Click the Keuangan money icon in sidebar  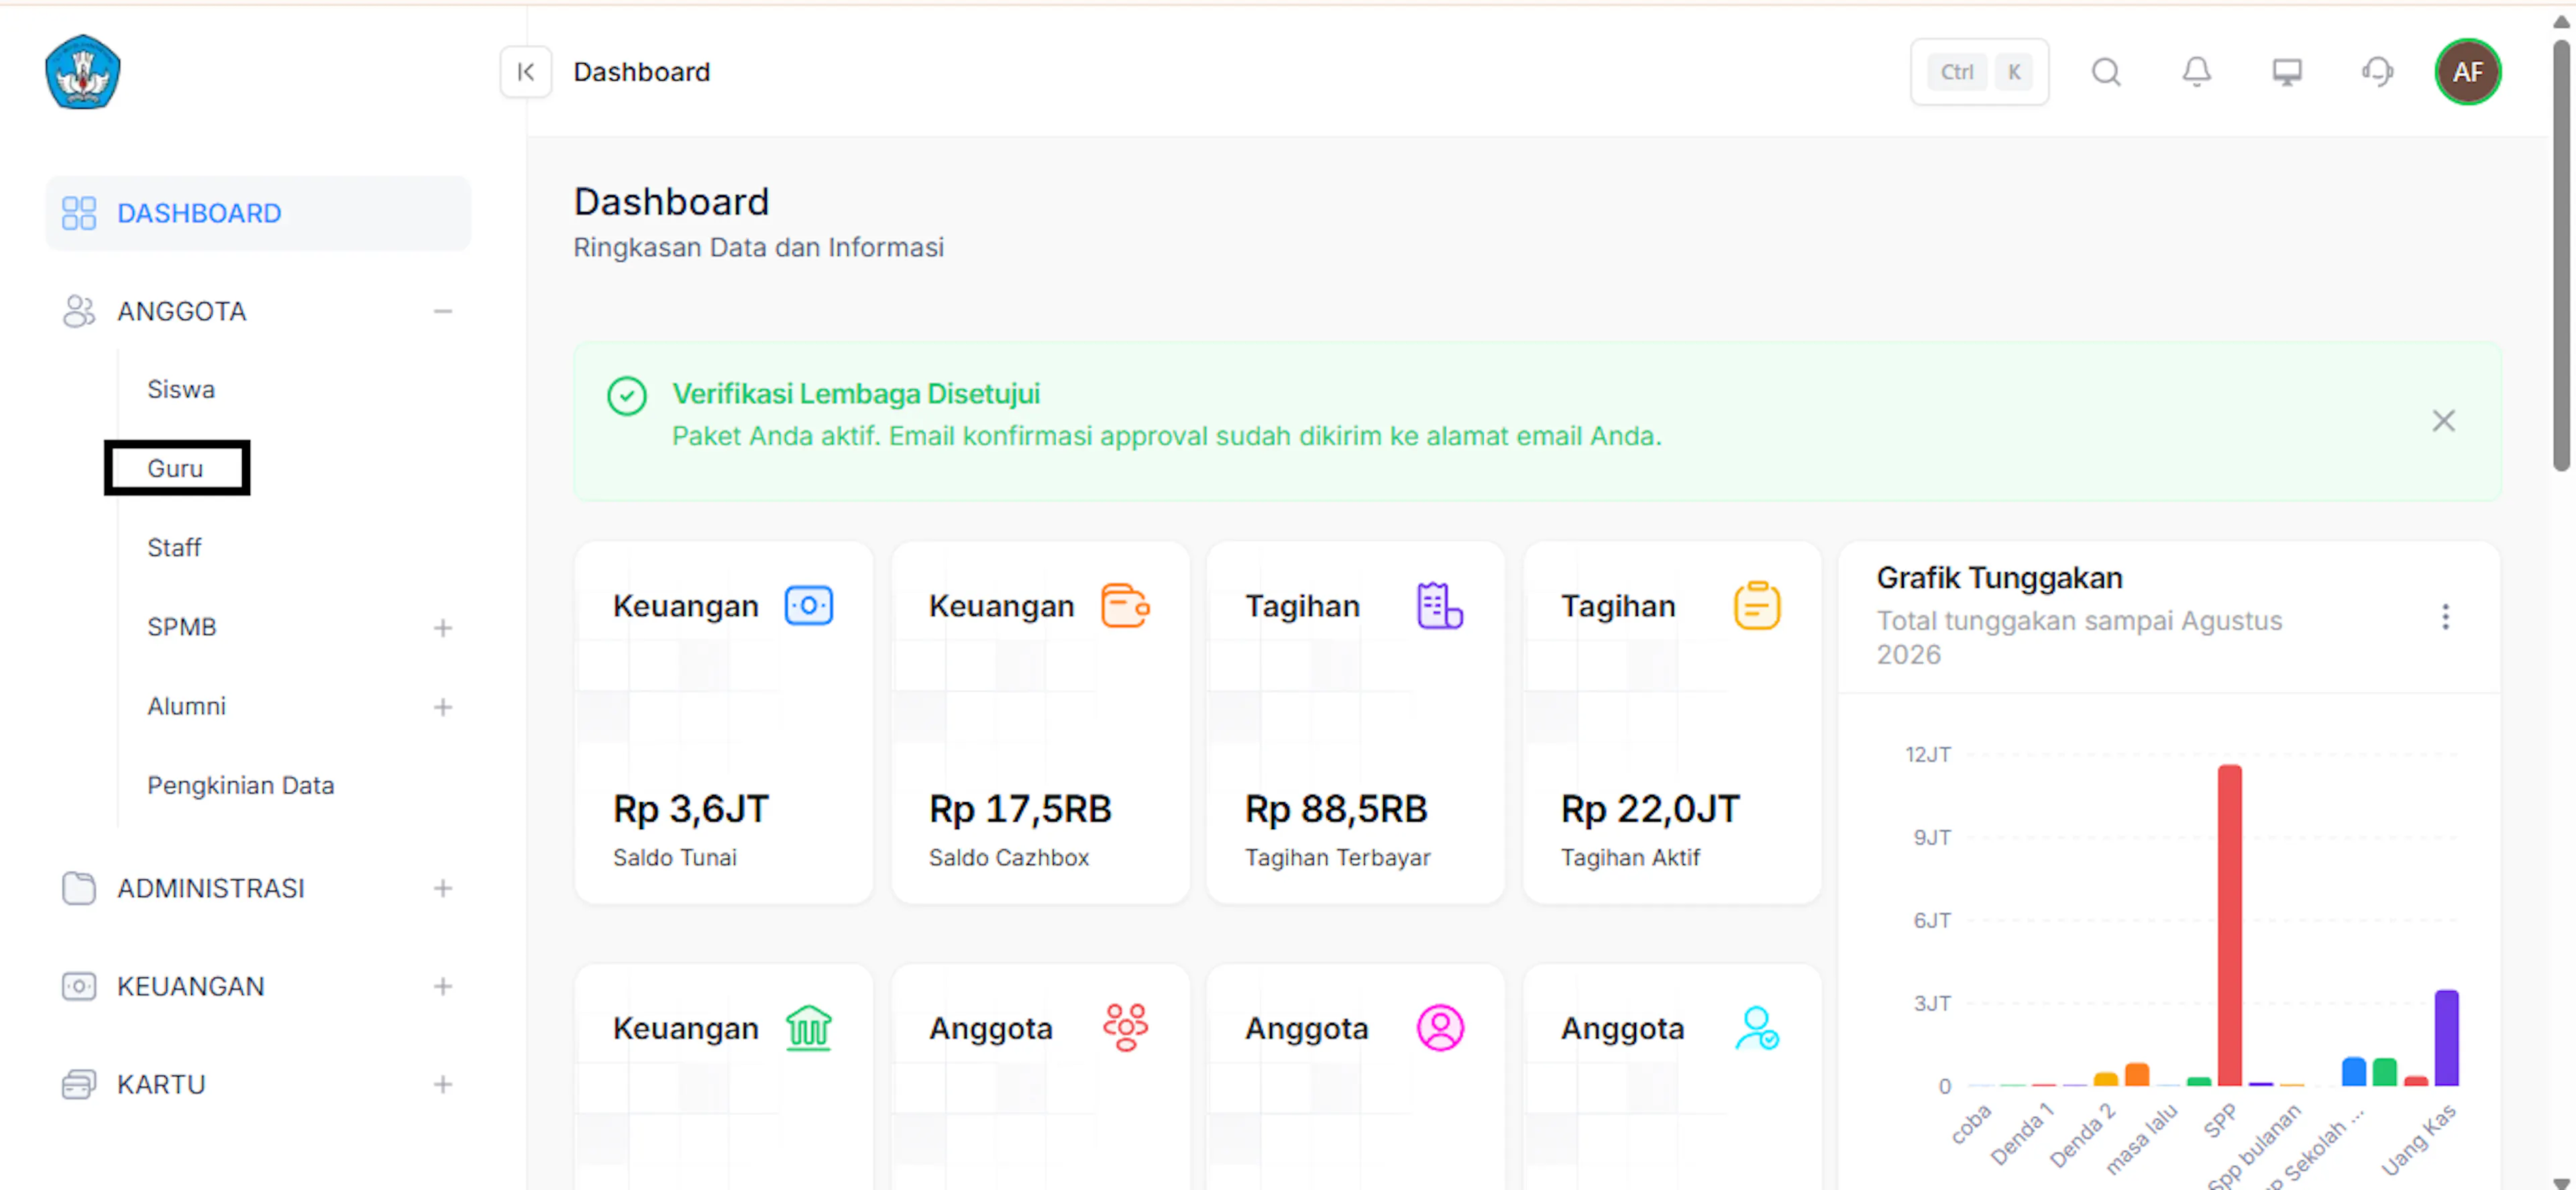point(79,986)
